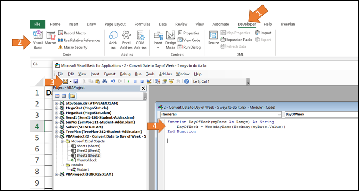
Task: Open the Run menu in the VBA editor
Action: (138, 74)
